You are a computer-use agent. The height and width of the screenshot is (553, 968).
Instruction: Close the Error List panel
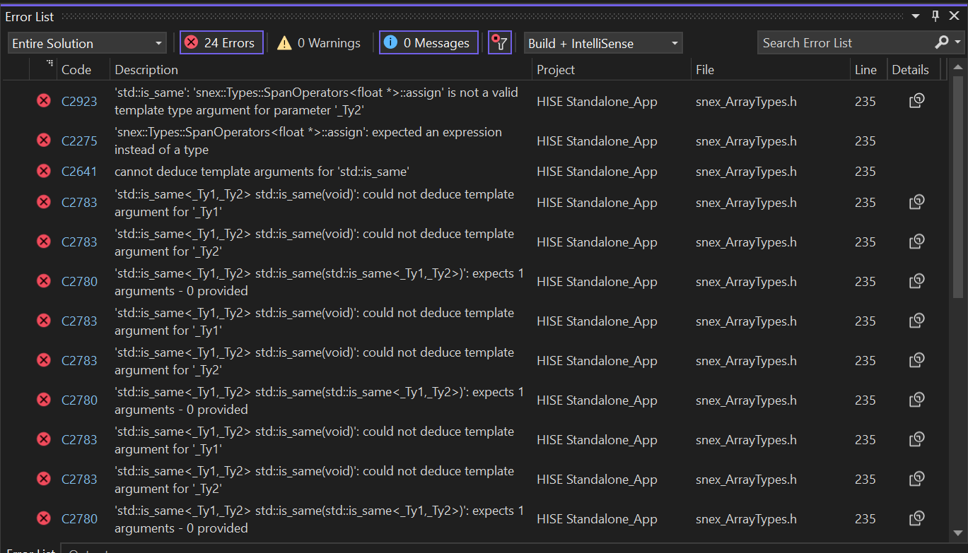954,16
